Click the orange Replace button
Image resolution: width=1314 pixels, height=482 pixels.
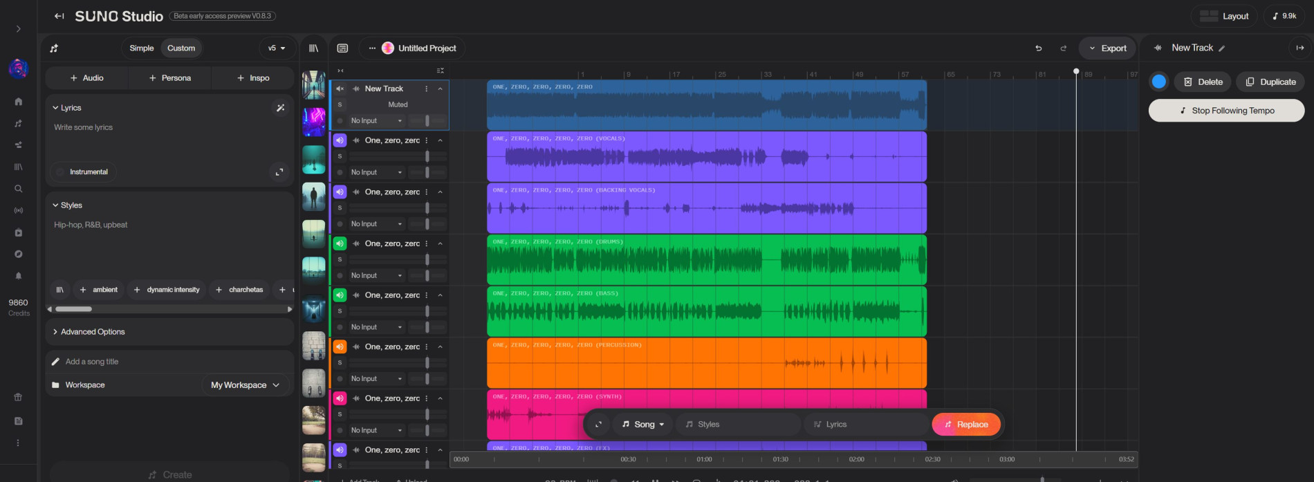pos(965,425)
